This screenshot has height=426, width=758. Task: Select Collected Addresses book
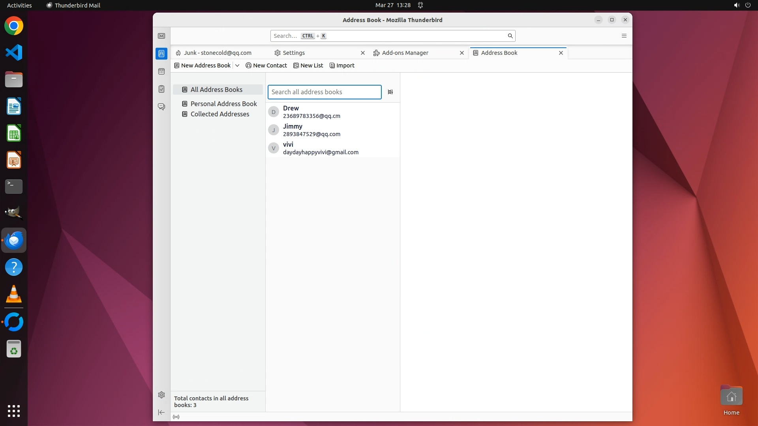[x=220, y=114]
